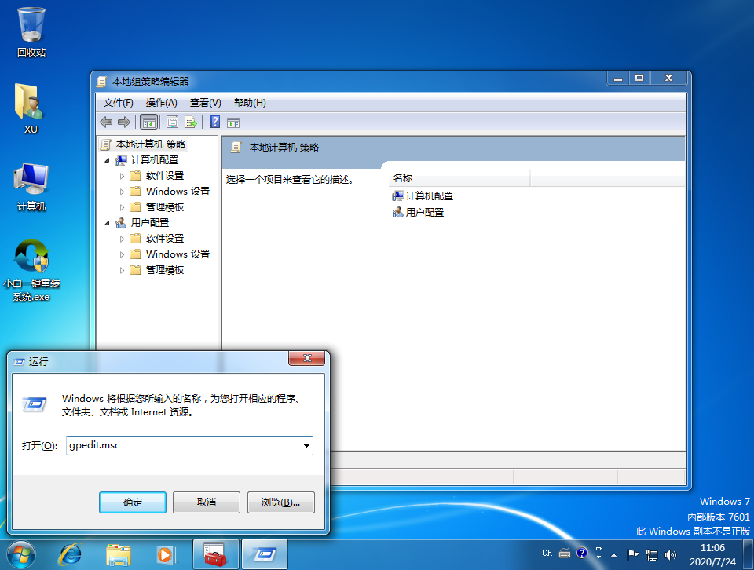Collapse the 计算机配置 tree node
This screenshot has height=570, width=754.
(x=108, y=160)
